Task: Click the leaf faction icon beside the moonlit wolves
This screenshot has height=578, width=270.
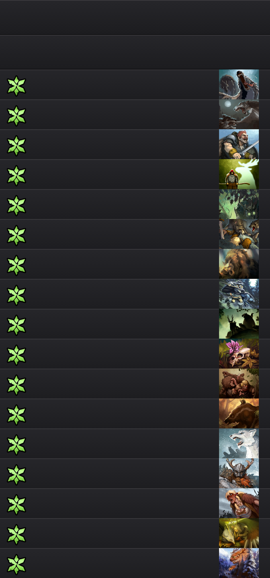Action: point(16,116)
